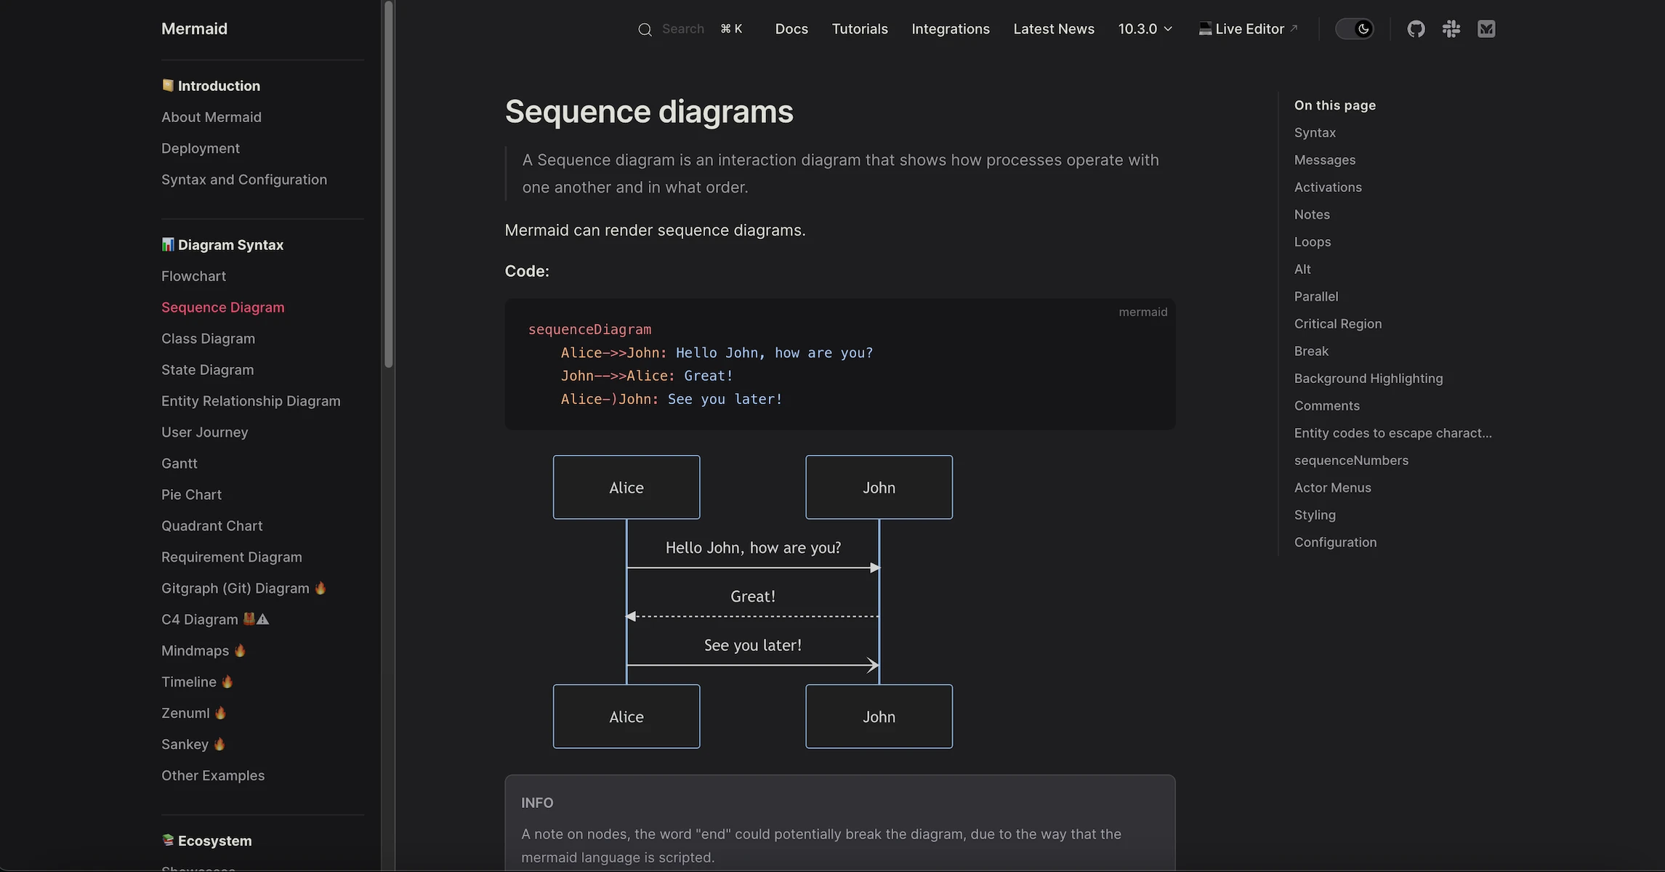Open the Gantt sidebar link
This screenshot has width=1665, height=872.
tap(179, 464)
